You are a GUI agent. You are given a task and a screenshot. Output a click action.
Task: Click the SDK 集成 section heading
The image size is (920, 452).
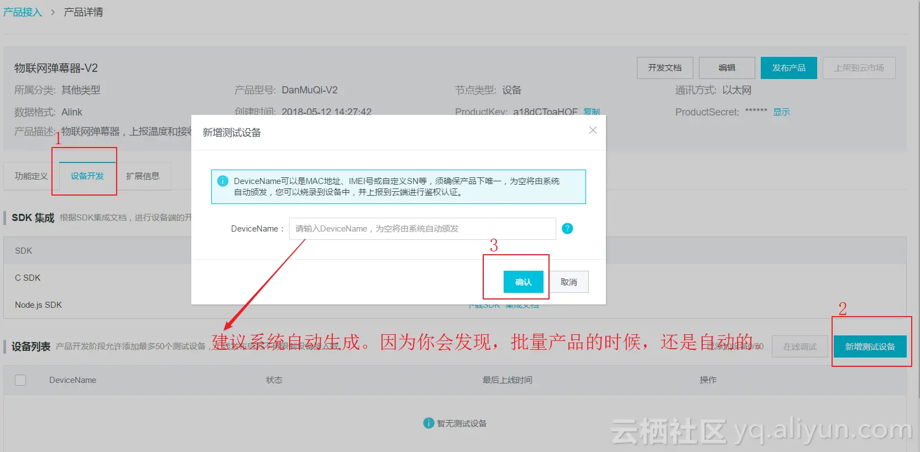coord(33,218)
